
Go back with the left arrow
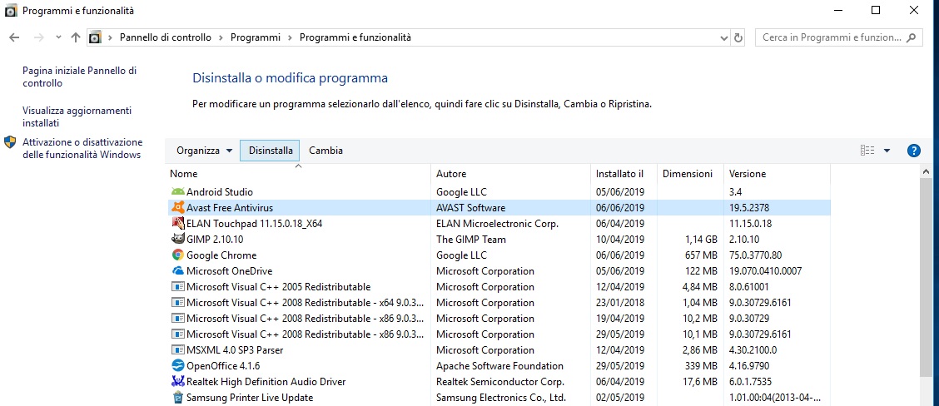[14, 37]
